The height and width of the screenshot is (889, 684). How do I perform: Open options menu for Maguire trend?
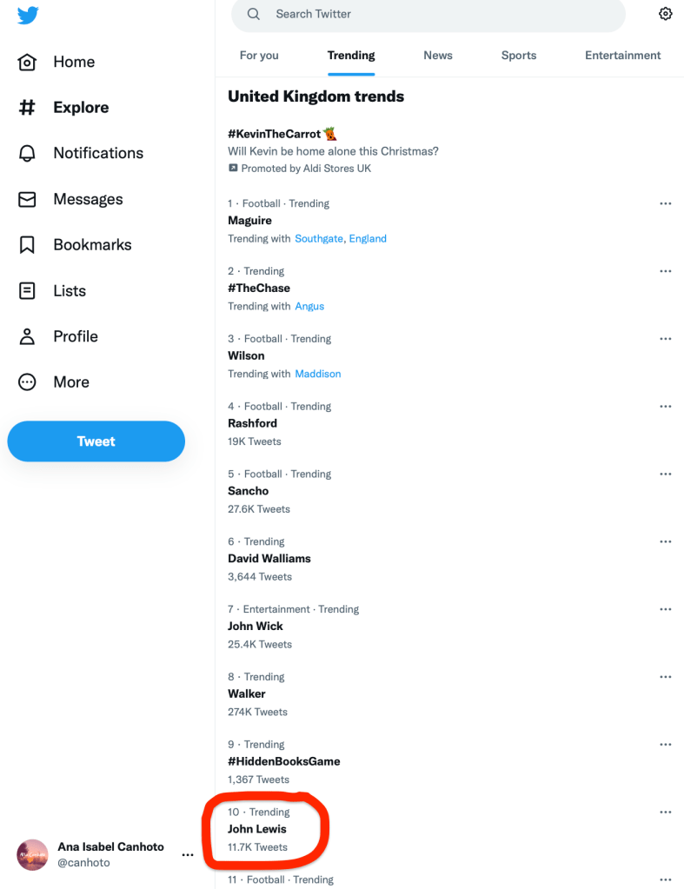click(666, 203)
